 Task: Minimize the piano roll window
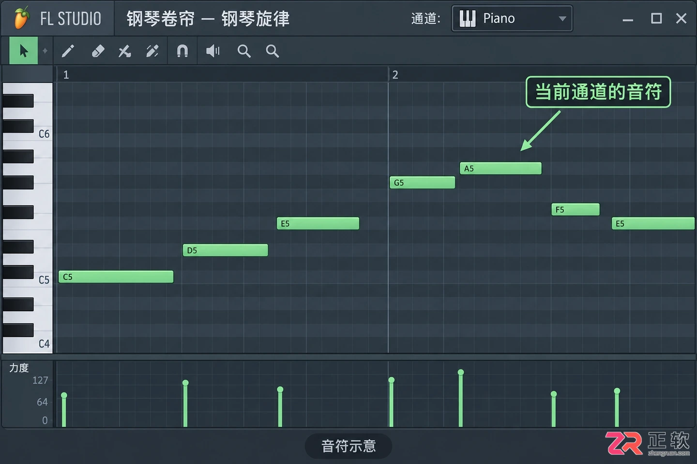tap(628, 19)
